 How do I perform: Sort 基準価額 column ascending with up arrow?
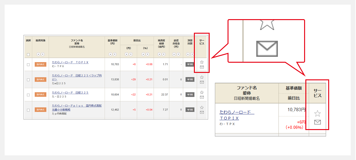[x=110, y=54]
